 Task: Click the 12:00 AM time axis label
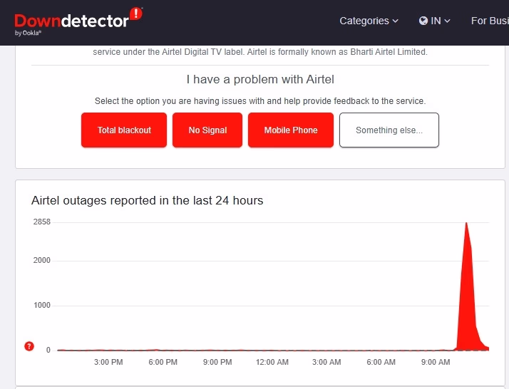pos(272,363)
